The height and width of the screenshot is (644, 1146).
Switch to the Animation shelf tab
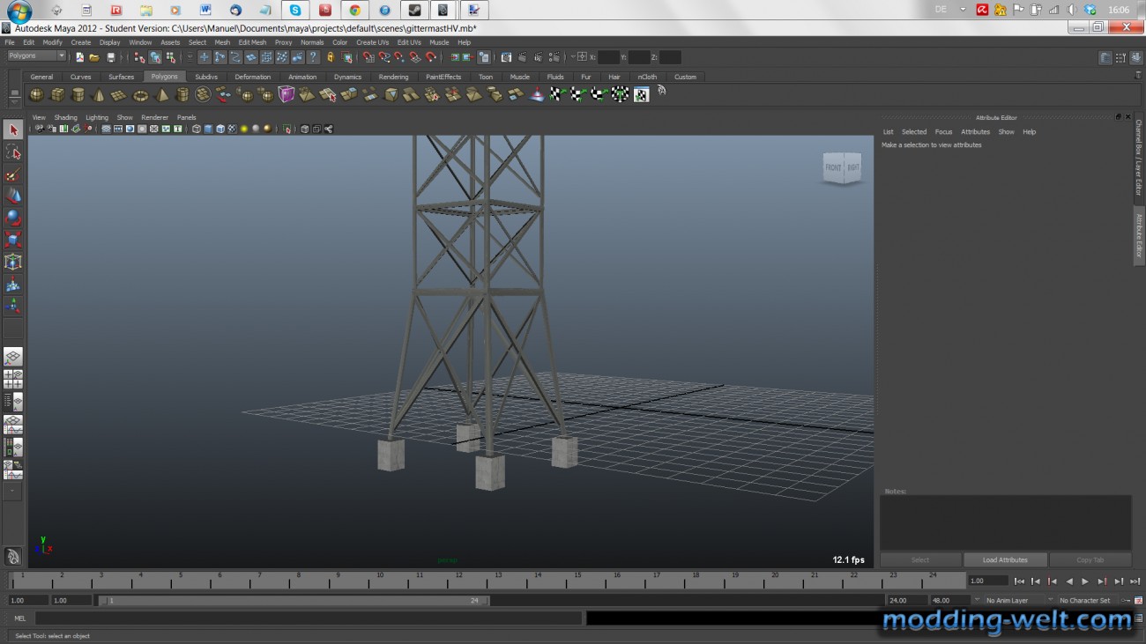(302, 77)
